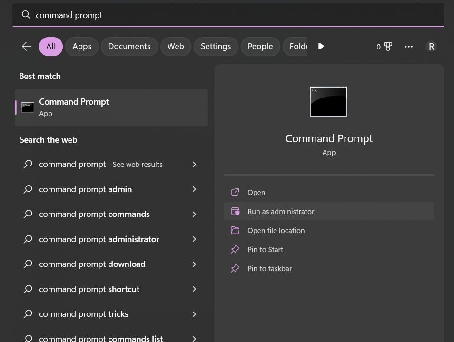Click 'command prompt admin' suggestion text

click(x=85, y=189)
